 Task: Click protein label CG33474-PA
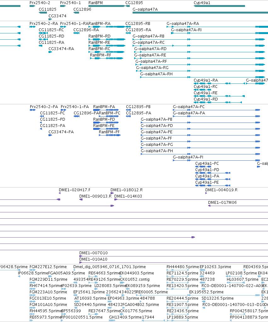(61, 132)
